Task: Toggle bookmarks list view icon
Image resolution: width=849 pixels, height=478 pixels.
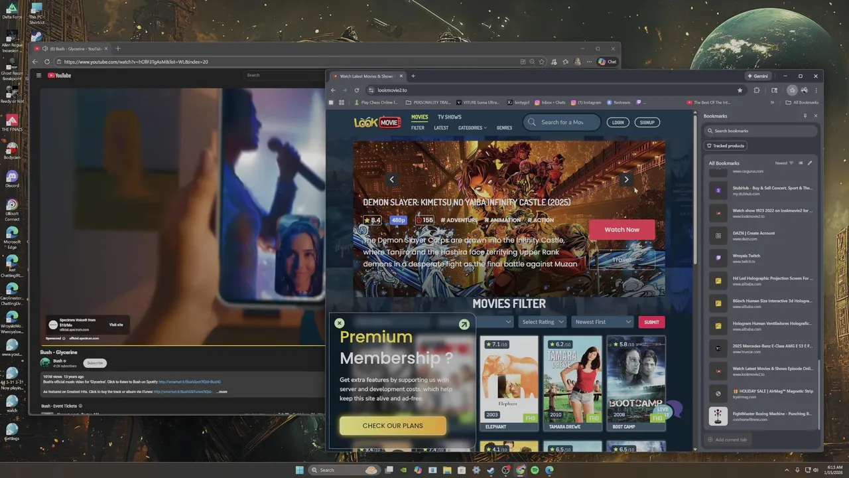Action: click(x=801, y=163)
